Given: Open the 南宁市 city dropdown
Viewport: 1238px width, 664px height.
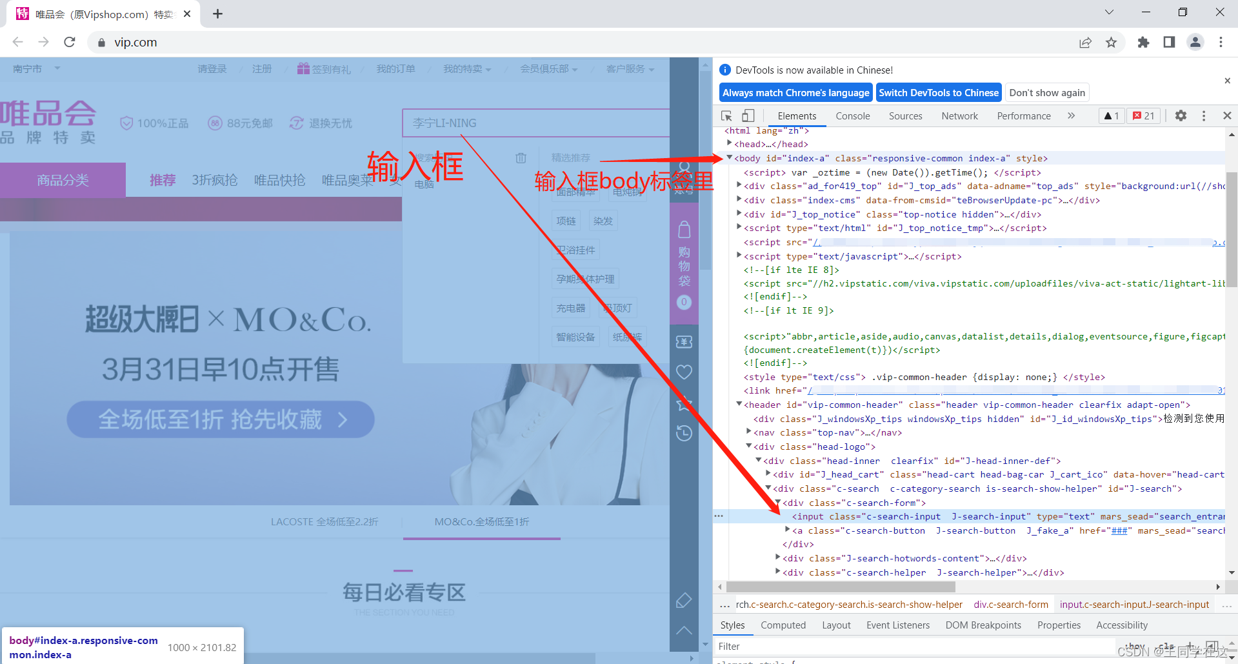Looking at the screenshot, I should [x=36, y=68].
